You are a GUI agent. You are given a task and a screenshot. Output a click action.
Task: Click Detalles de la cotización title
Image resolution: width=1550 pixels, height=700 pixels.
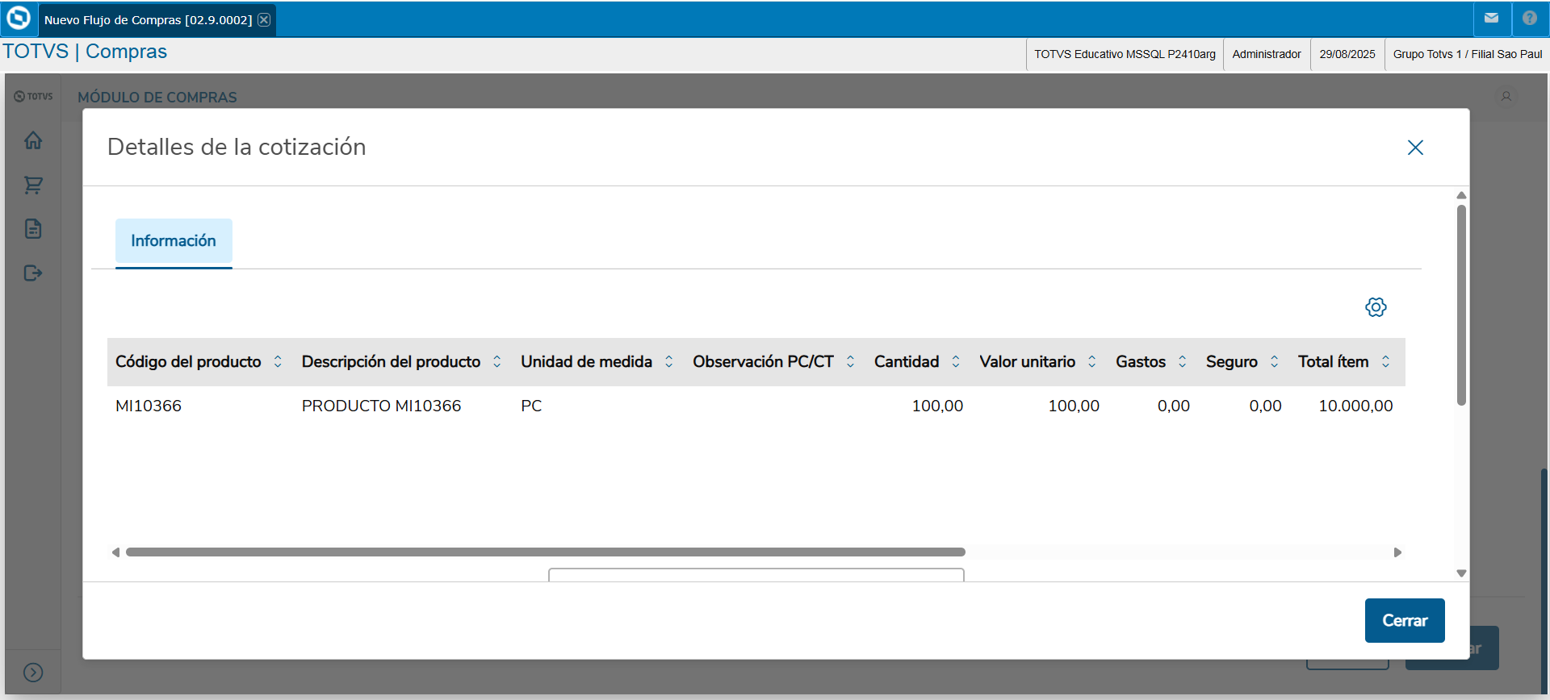pos(237,147)
